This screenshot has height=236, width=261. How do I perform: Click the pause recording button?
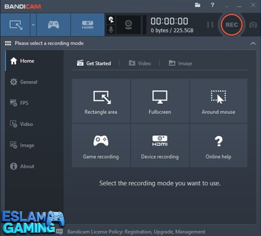tap(210, 25)
